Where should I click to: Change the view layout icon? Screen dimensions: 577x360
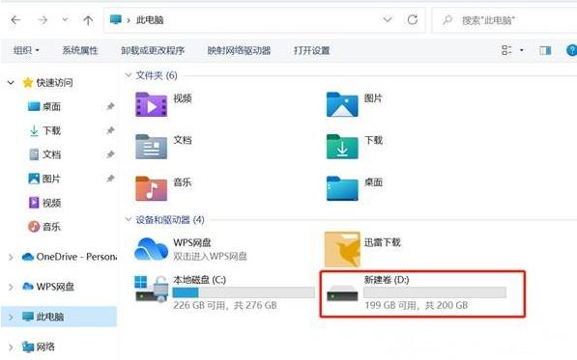(506, 50)
